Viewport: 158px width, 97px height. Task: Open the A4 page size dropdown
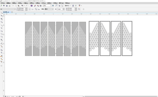coord(15,9)
